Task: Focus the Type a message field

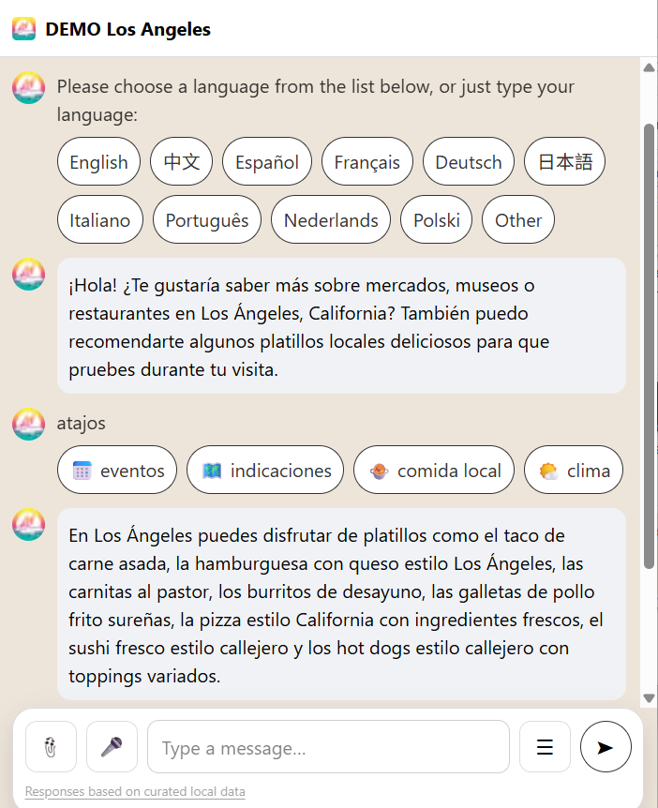Action: pyautogui.click(x=328, y=747)
